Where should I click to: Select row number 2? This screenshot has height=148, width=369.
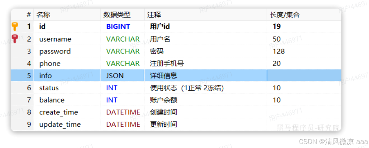coord(29,39)
